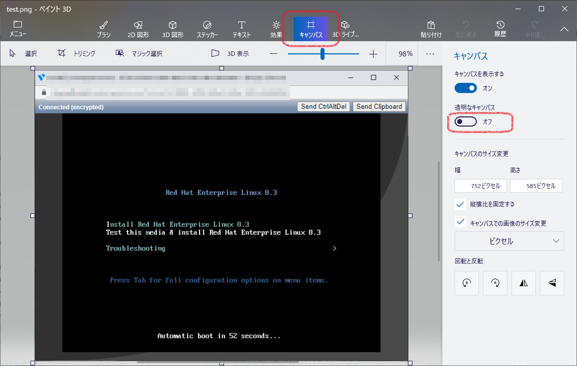The image size is (577, 366).
Task: Rotate canvas right (clockwise) button
Action: pos(495,283)
